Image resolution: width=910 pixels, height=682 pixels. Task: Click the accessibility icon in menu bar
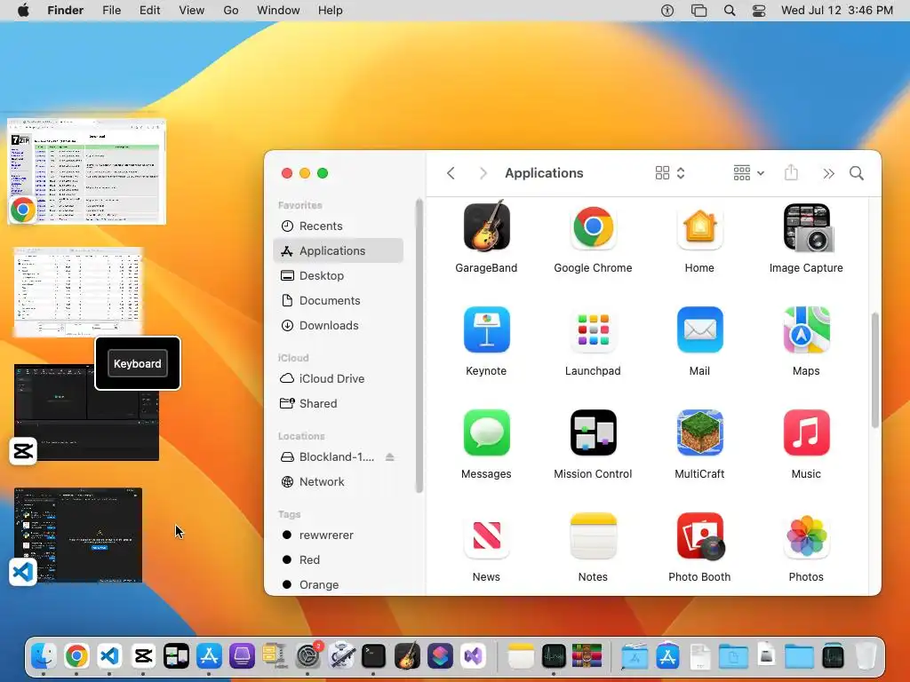click(x=667, y=11)
